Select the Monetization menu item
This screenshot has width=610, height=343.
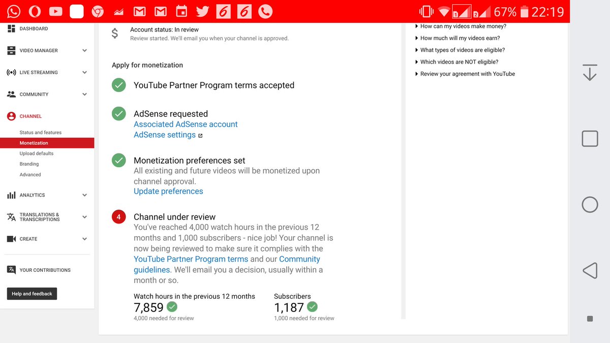click(47, 143)
